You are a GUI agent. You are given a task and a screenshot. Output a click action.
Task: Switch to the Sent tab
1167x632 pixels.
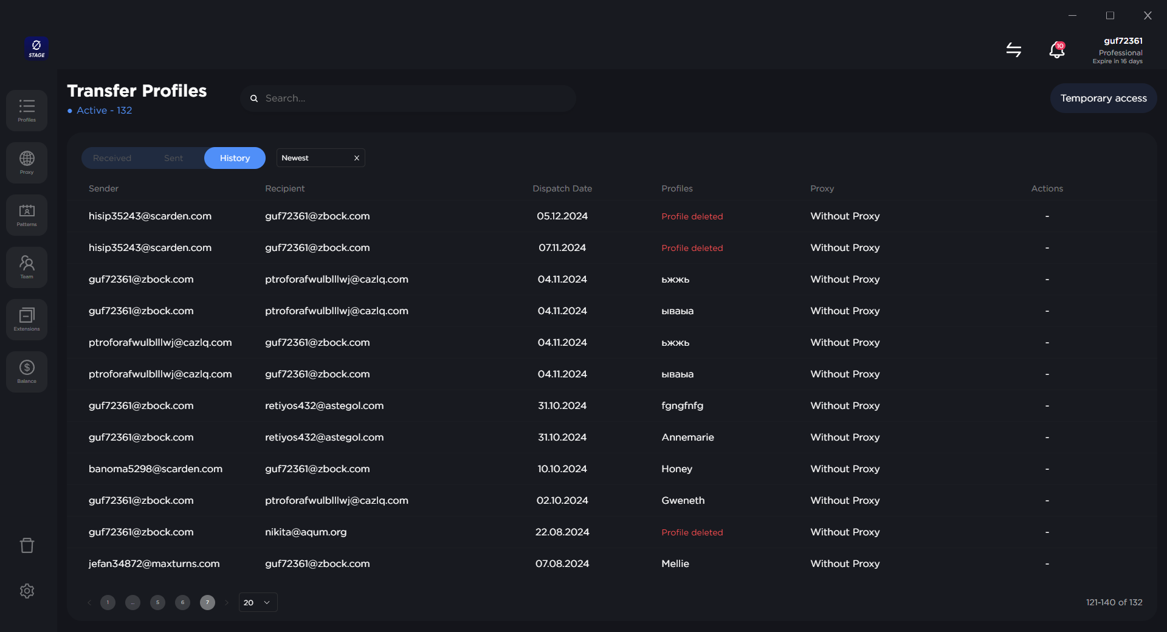pyautogui.click(x=173, y=158)
